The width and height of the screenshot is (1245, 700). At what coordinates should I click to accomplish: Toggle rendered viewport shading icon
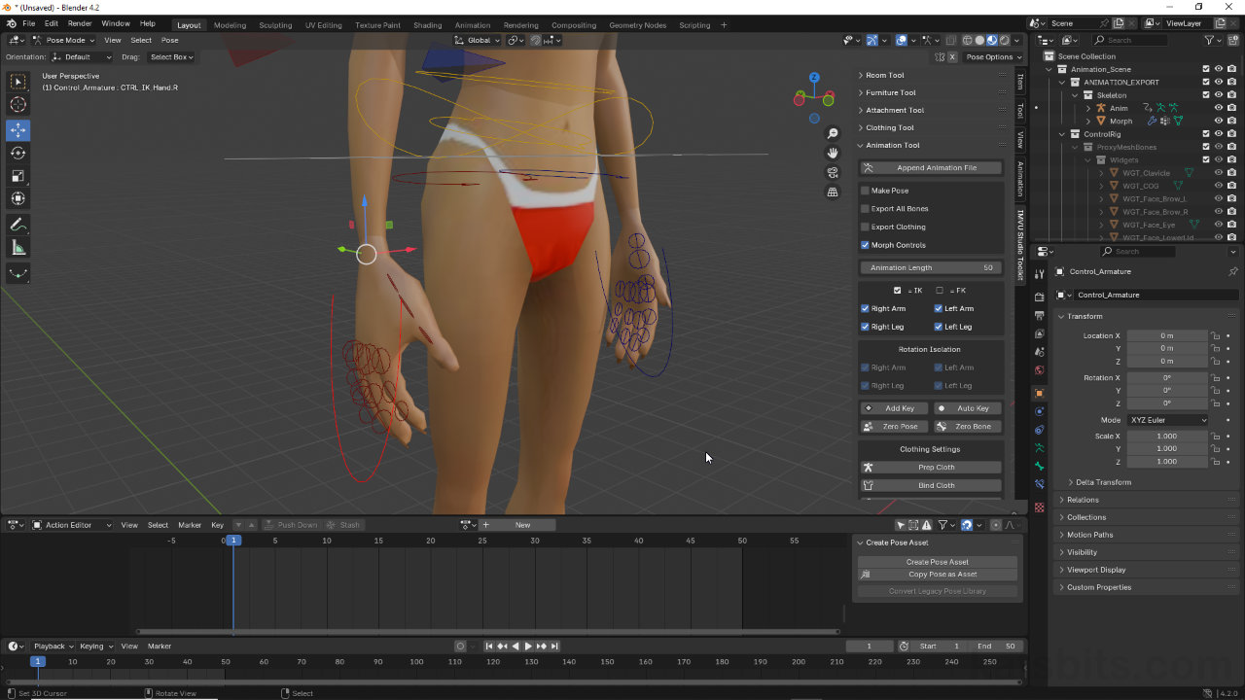click(x=1004, y=40)
